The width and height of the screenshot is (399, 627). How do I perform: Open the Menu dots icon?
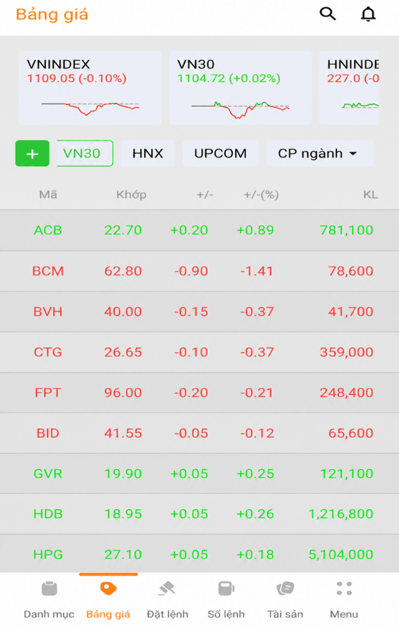pyautogui.click(x=344, y=589)
